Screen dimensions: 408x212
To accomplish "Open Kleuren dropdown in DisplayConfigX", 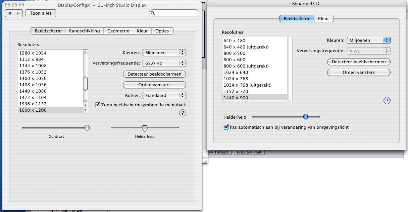I will pos(164,52).
